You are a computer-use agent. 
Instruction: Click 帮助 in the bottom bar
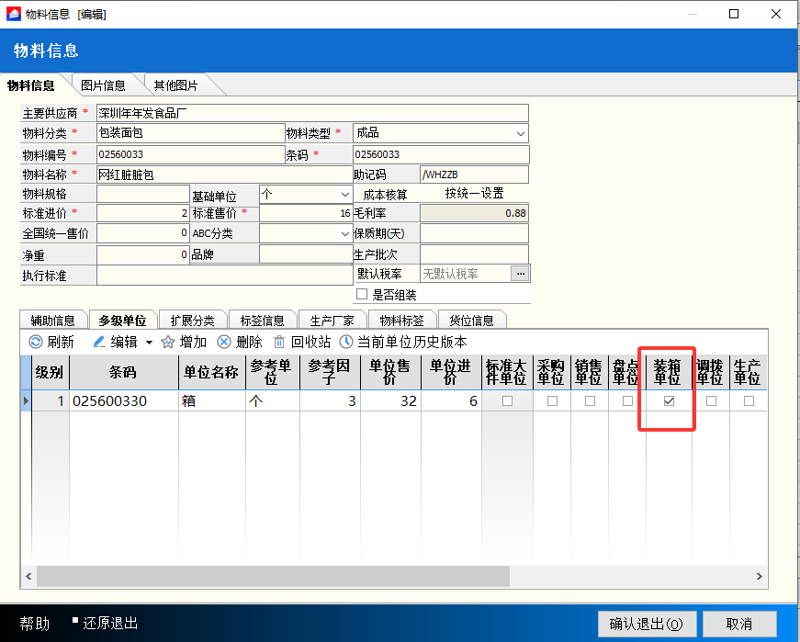[x=35, y=623]
